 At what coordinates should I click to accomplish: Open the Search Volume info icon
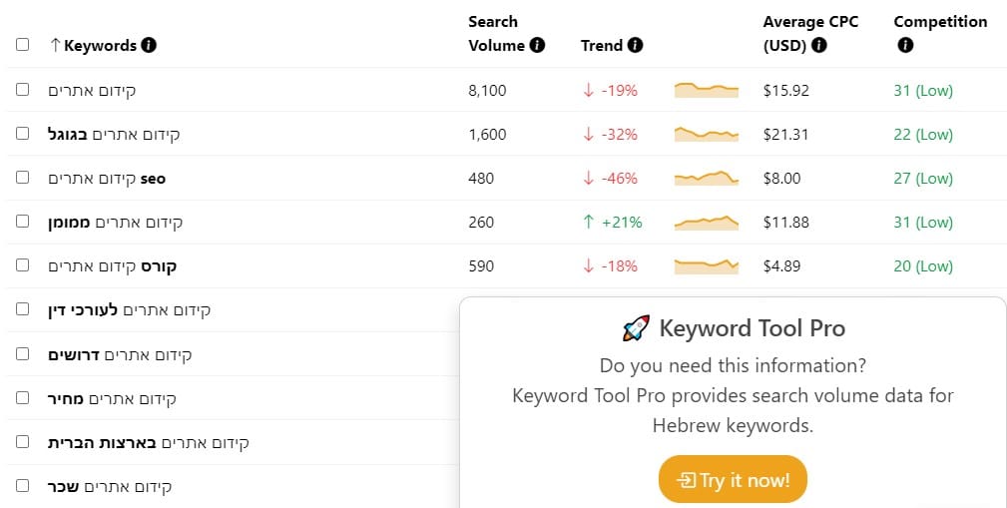pyautogui.click(x=537, y=45)
